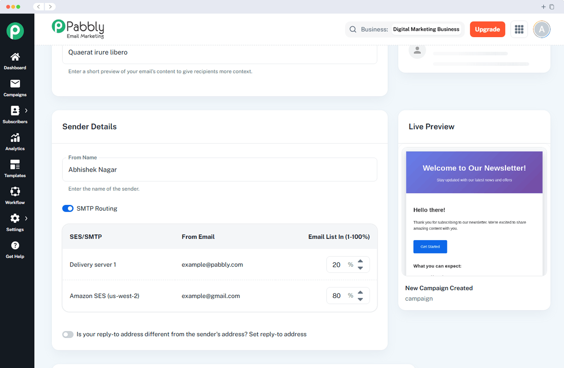Click the Upgrade button
This screenshot has height=368, width=564.
tap(487, 29)
